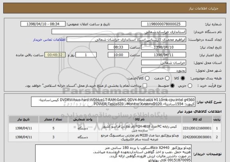
Task: Click quantity 5 in row 1
Action: 54,128
